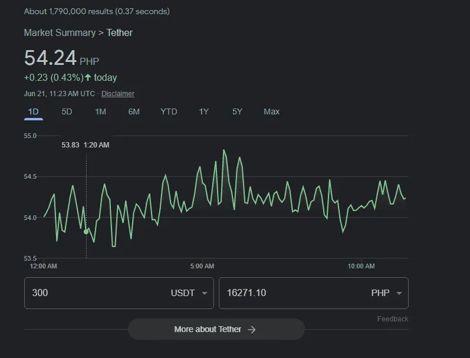The height and width of the screenshot is (358, 470).
Task: Click the green up arrow icon
Action: point(87,77)
